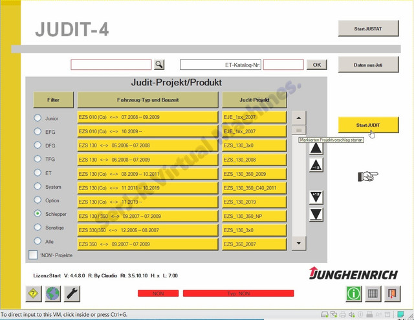Click project EZS_130_350_2009

[x=254, y=174]
